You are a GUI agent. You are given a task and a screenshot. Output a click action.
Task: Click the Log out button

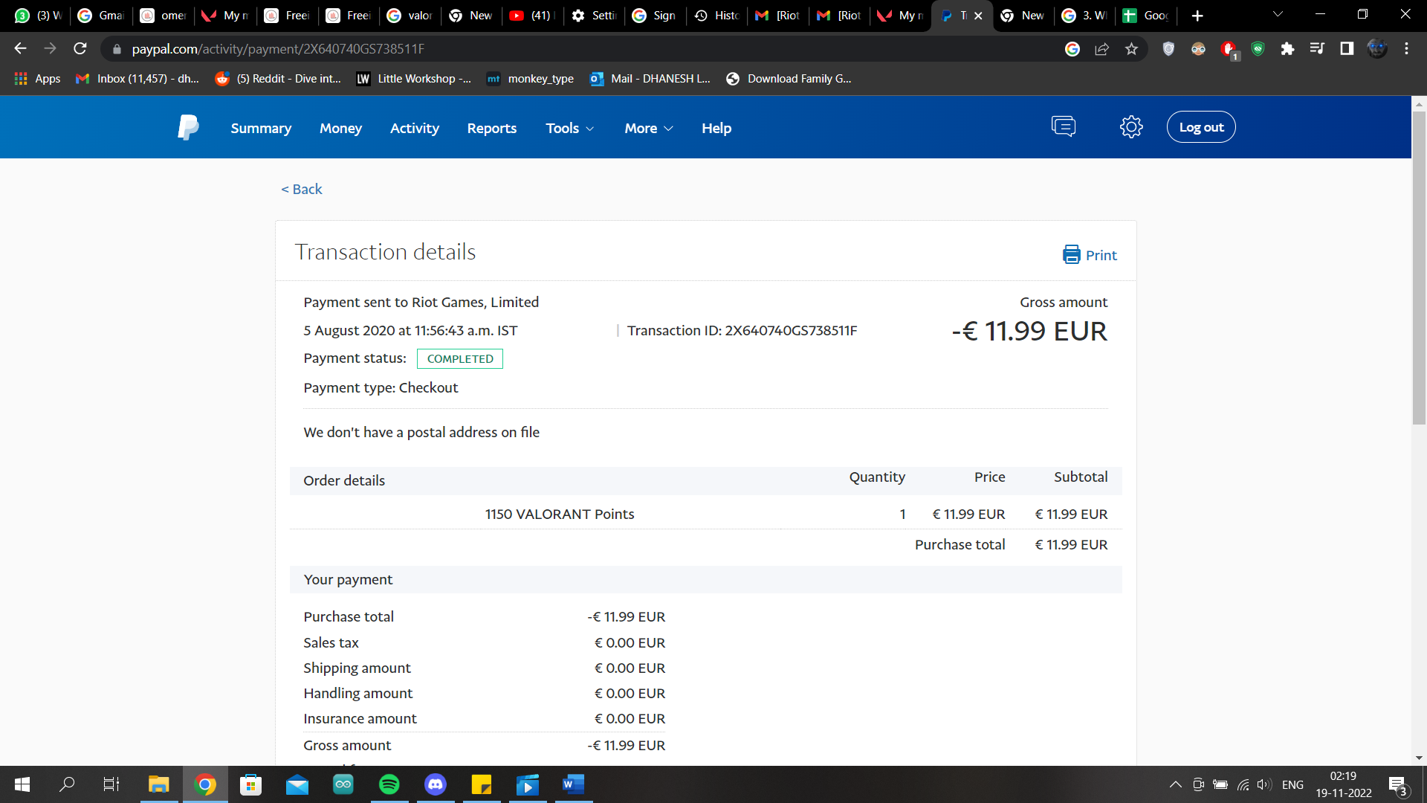point(1201,127)
